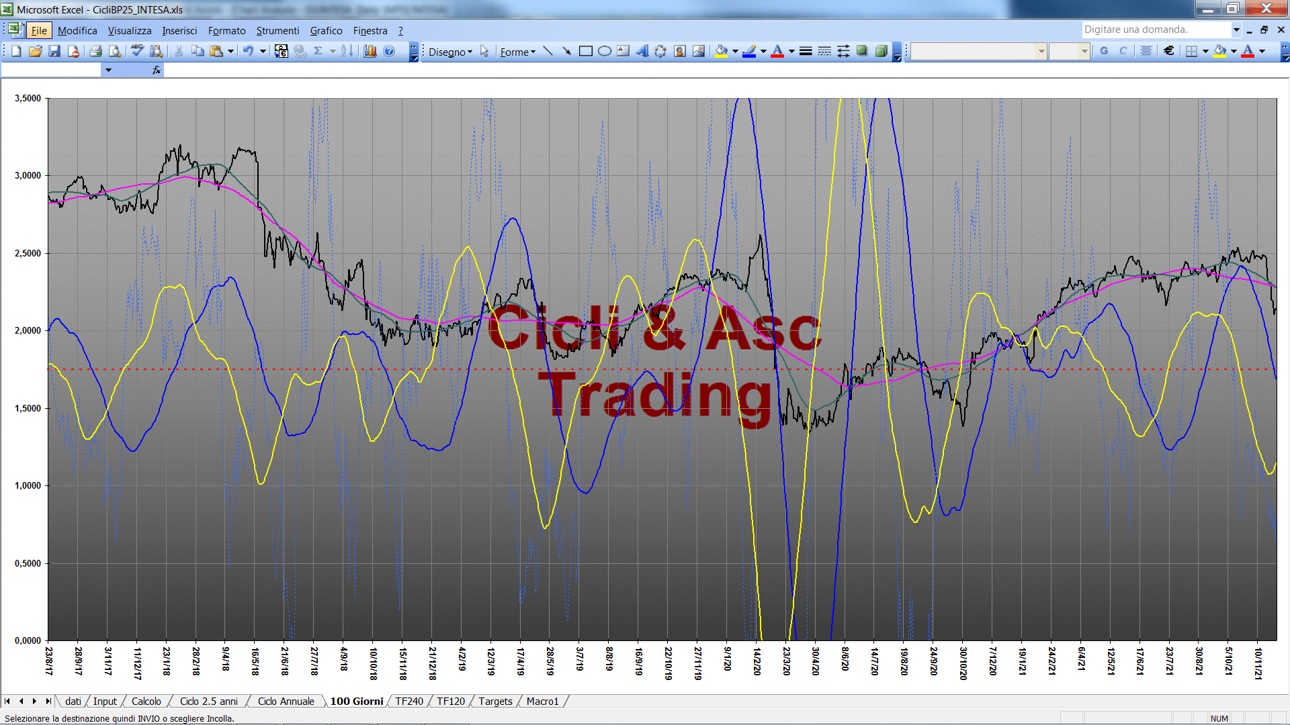Insert WordArt
This screenshot has width=1290, height=725.
(x=642, y=52)
